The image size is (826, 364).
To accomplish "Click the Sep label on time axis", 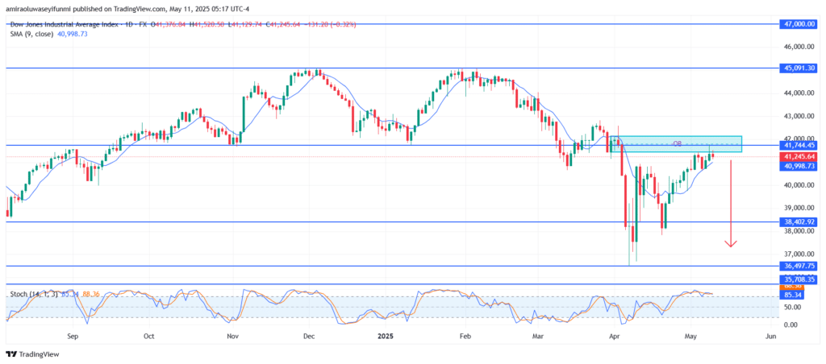I will point(73,336).
